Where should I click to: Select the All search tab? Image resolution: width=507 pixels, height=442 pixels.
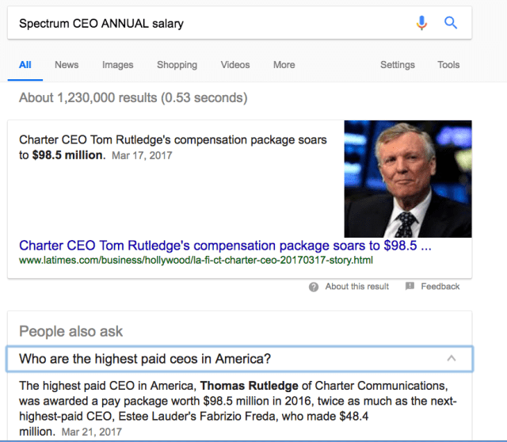pos(25,65)
